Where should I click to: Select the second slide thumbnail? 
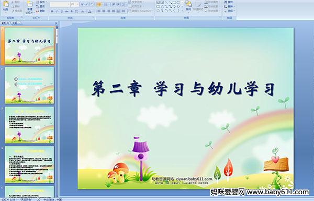coord(29,85)
